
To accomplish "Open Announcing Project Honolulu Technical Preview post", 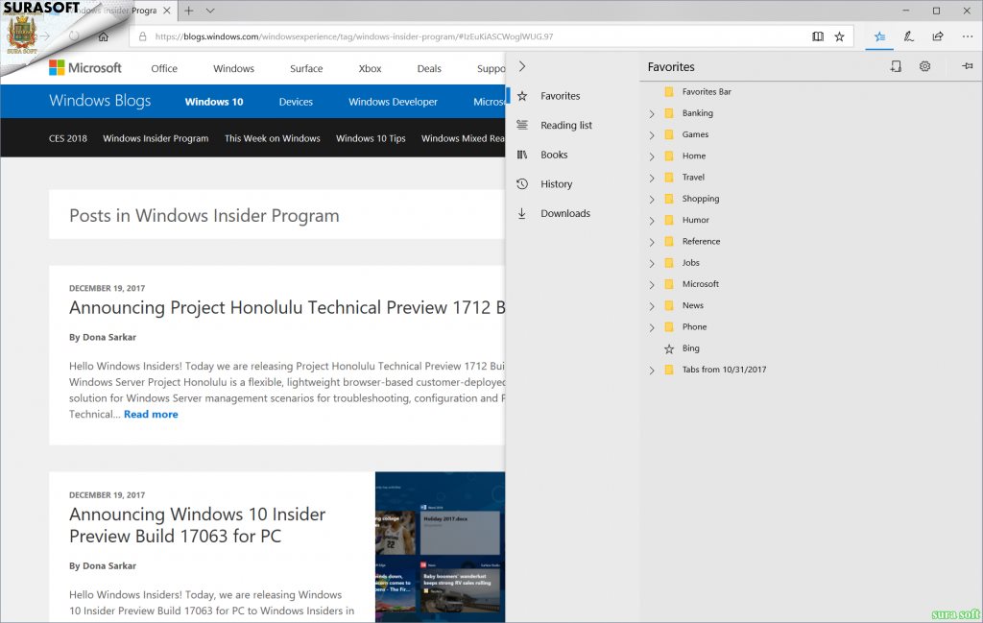I will (286, 307).
